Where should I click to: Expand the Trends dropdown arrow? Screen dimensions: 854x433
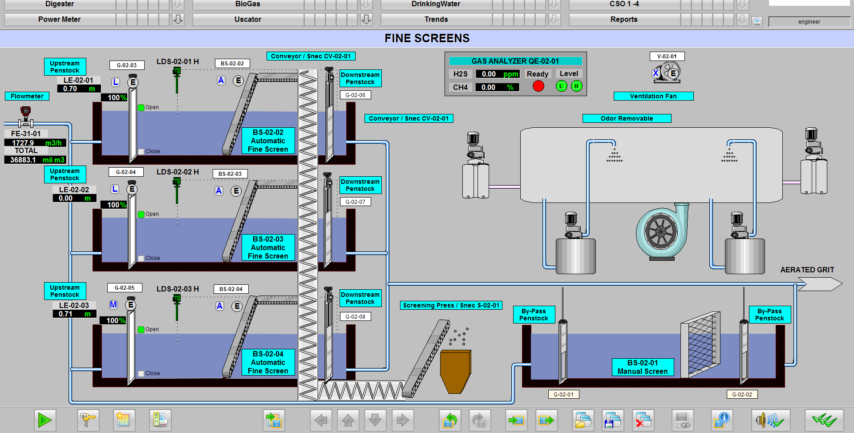pyautogui.click(x=554, y=20)
